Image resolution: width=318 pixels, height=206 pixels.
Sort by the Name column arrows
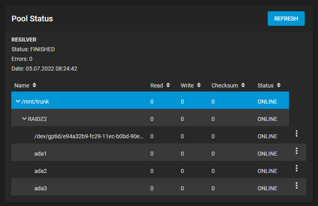34,85
